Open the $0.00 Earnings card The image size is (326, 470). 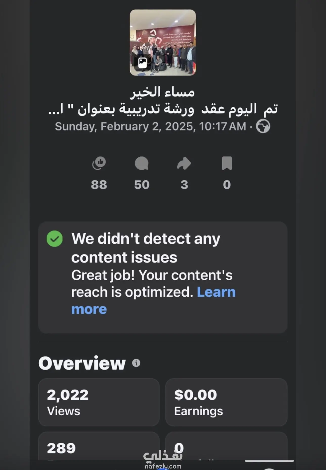[226, 402]
